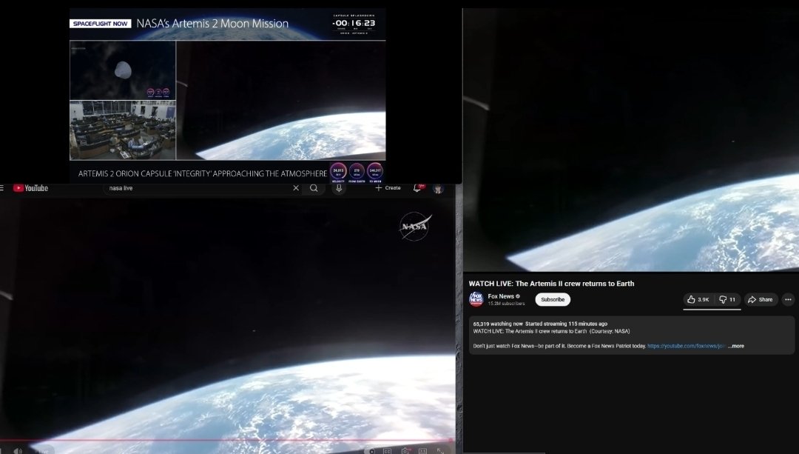Open the three-dot more actions menu
The image size is (799, 454).
[x=789, y=299]
